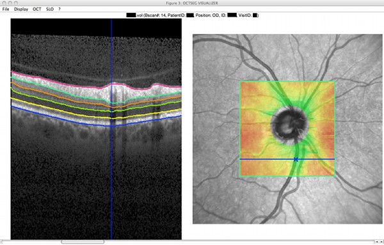This screenshot has height=245, width=384.
Task: Open the SLO menu
Action: [x=50, y=9]
